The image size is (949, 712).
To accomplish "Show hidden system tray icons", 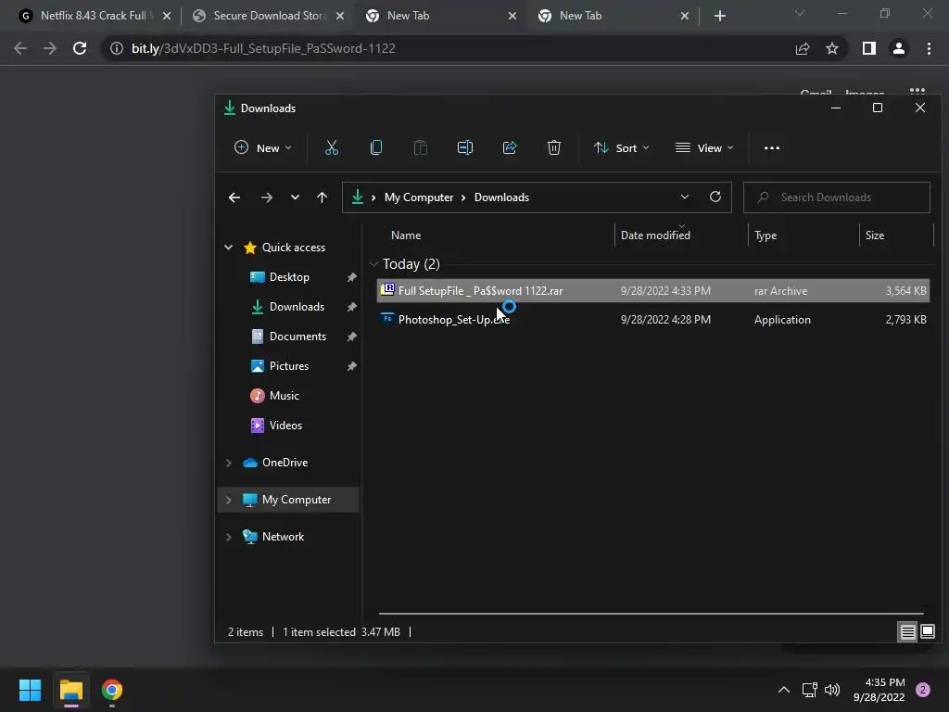I will pyautogui.click(x=784, y=690).
